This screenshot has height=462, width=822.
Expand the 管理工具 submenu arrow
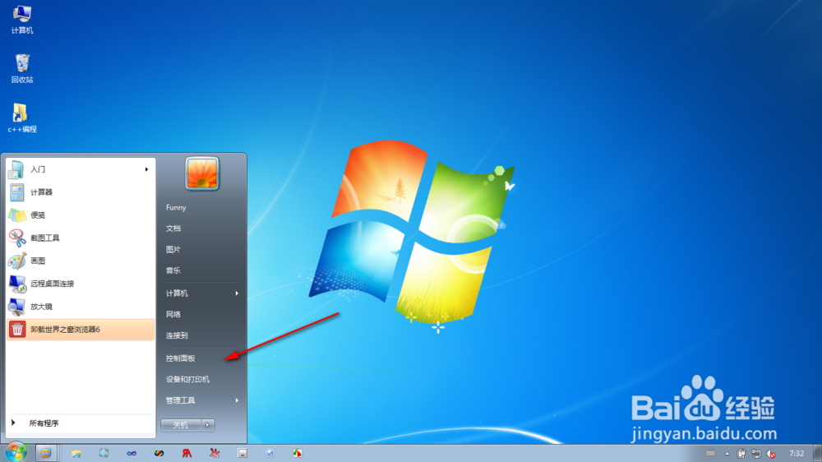[x=237, y=400]
